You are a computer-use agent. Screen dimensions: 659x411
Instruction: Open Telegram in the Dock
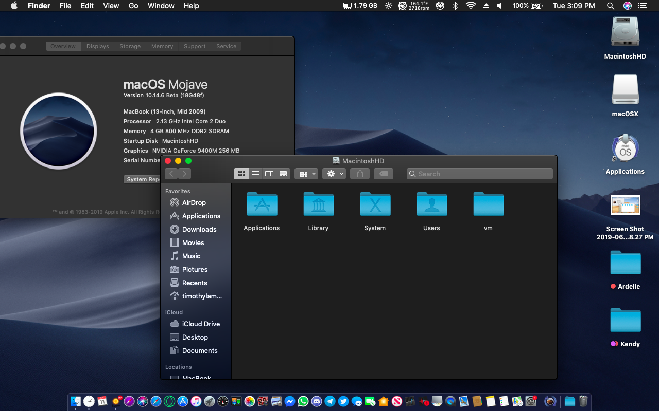[330, 401]
